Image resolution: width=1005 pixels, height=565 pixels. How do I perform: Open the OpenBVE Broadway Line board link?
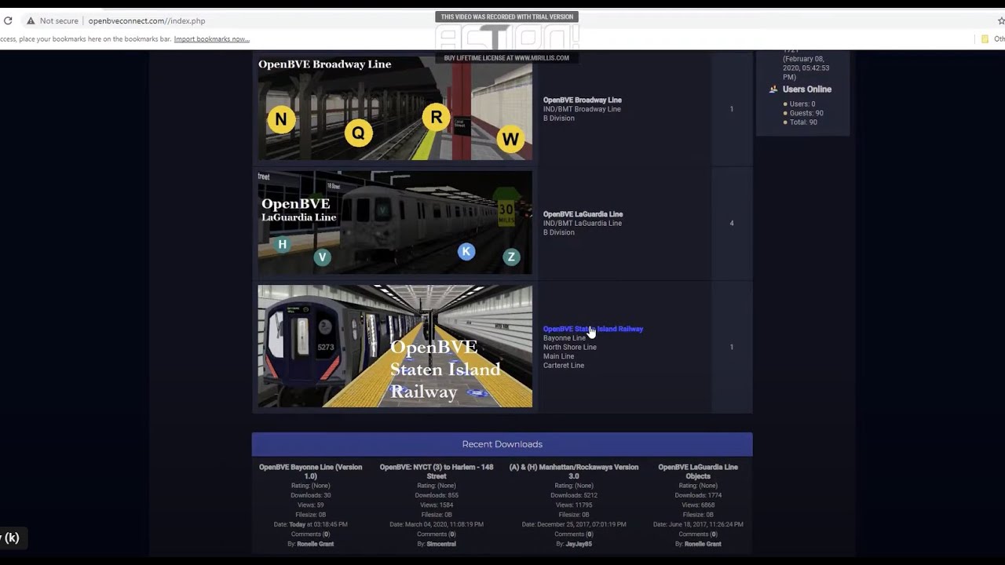(583, 100)
